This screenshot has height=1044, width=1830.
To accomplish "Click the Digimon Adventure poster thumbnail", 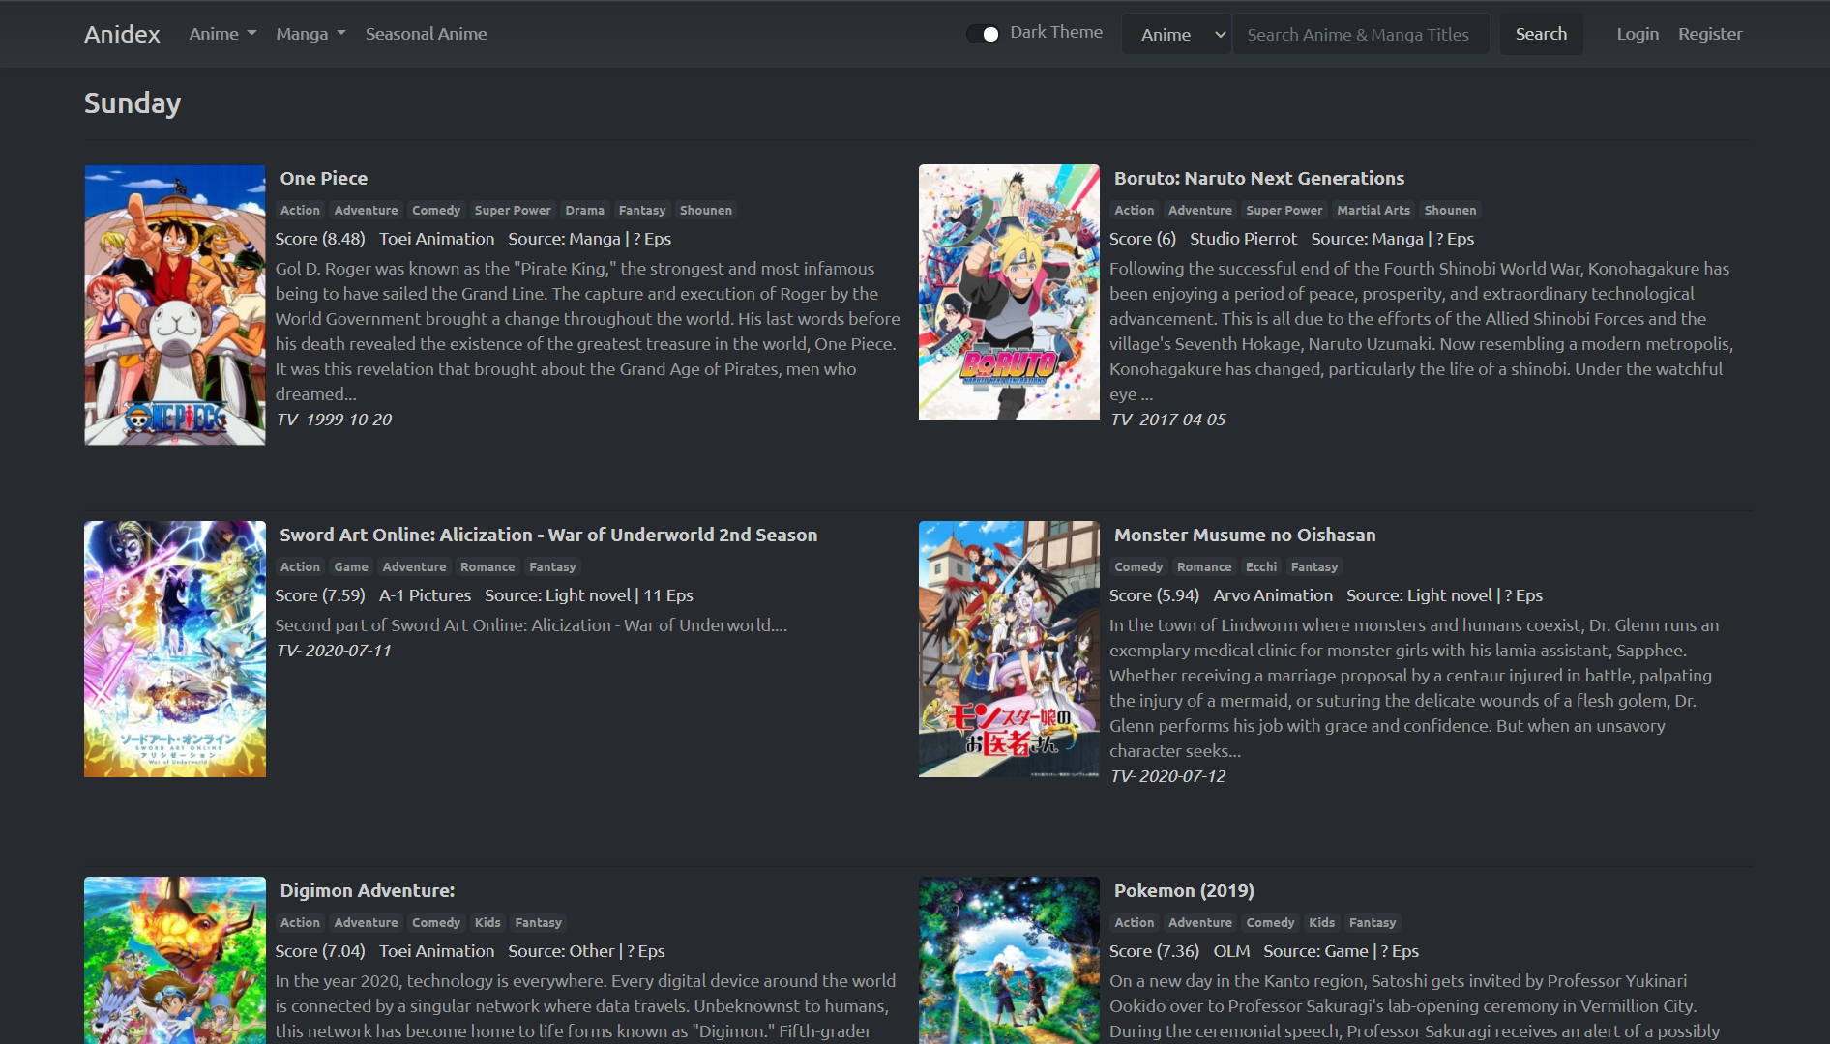I will (175, 960).
